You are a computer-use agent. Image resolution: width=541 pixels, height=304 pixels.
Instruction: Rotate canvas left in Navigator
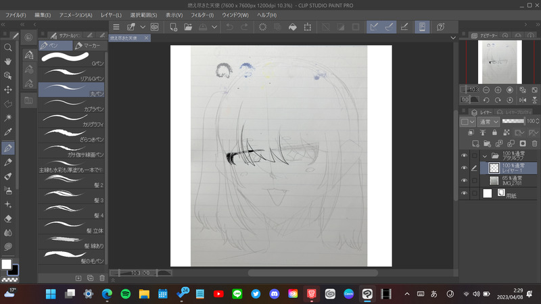click(486, 100)
